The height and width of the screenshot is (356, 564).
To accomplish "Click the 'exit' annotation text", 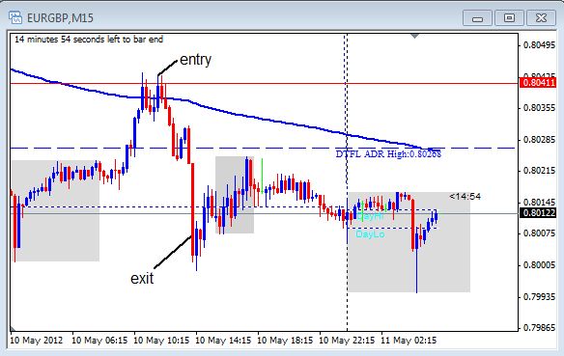I will click(x=142, y=279).
